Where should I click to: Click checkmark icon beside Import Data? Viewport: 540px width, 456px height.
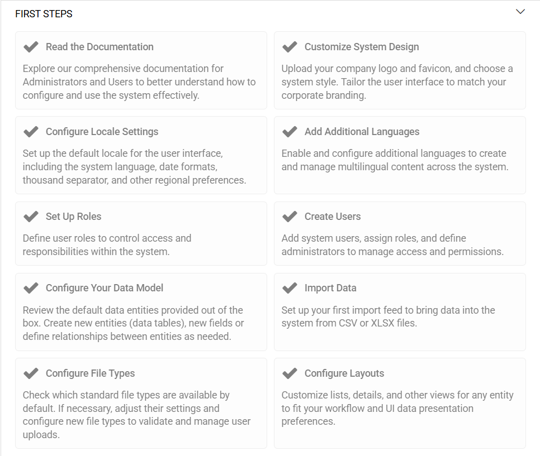click(x=290, y=288)
